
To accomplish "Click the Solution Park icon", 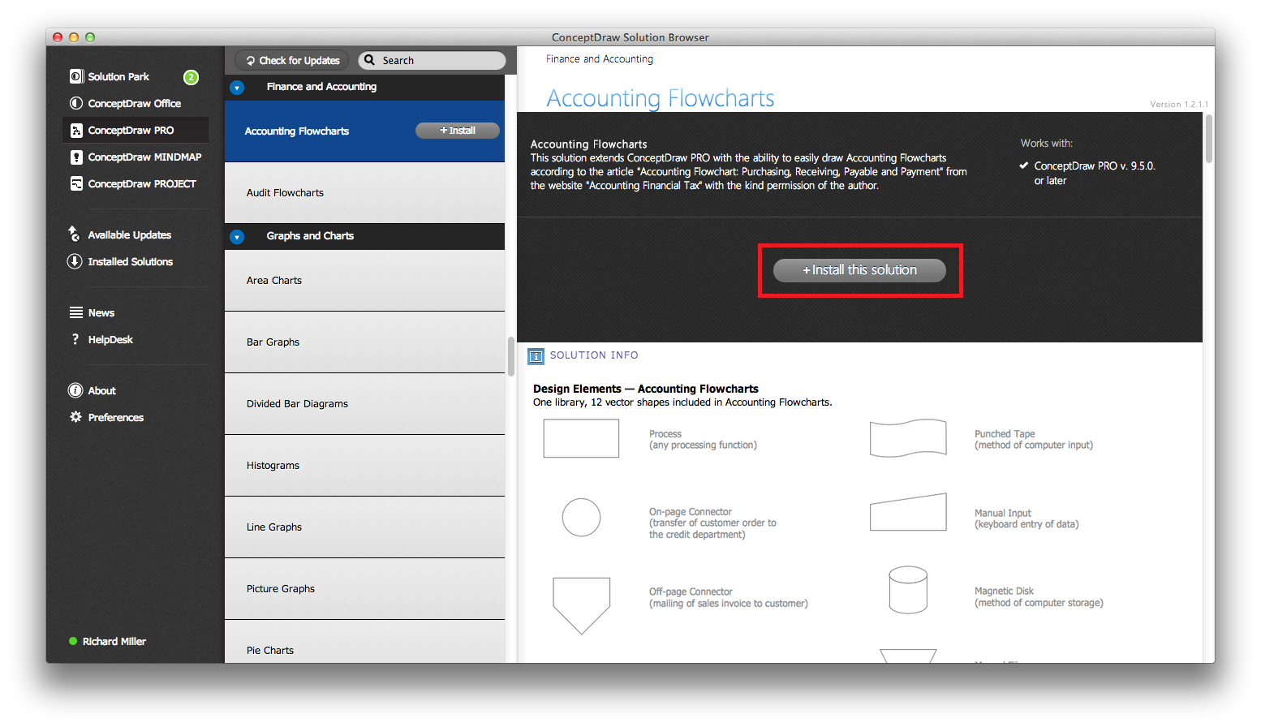I will (76, 76).
